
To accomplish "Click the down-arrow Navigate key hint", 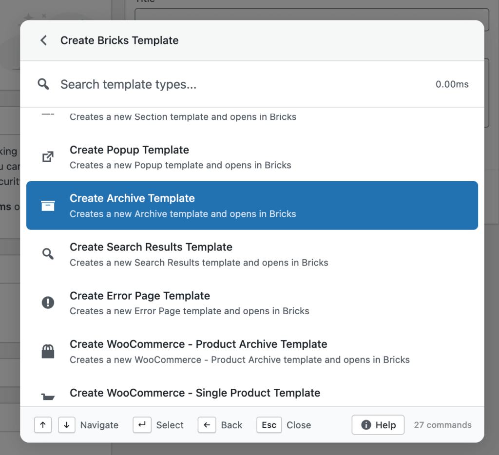I will [66, 425].
